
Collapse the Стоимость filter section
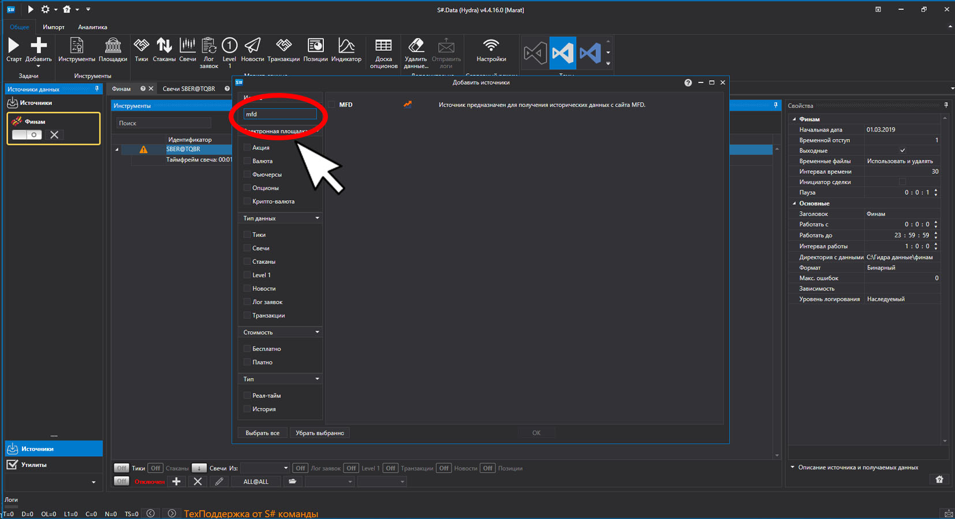(x=317, y=332)
